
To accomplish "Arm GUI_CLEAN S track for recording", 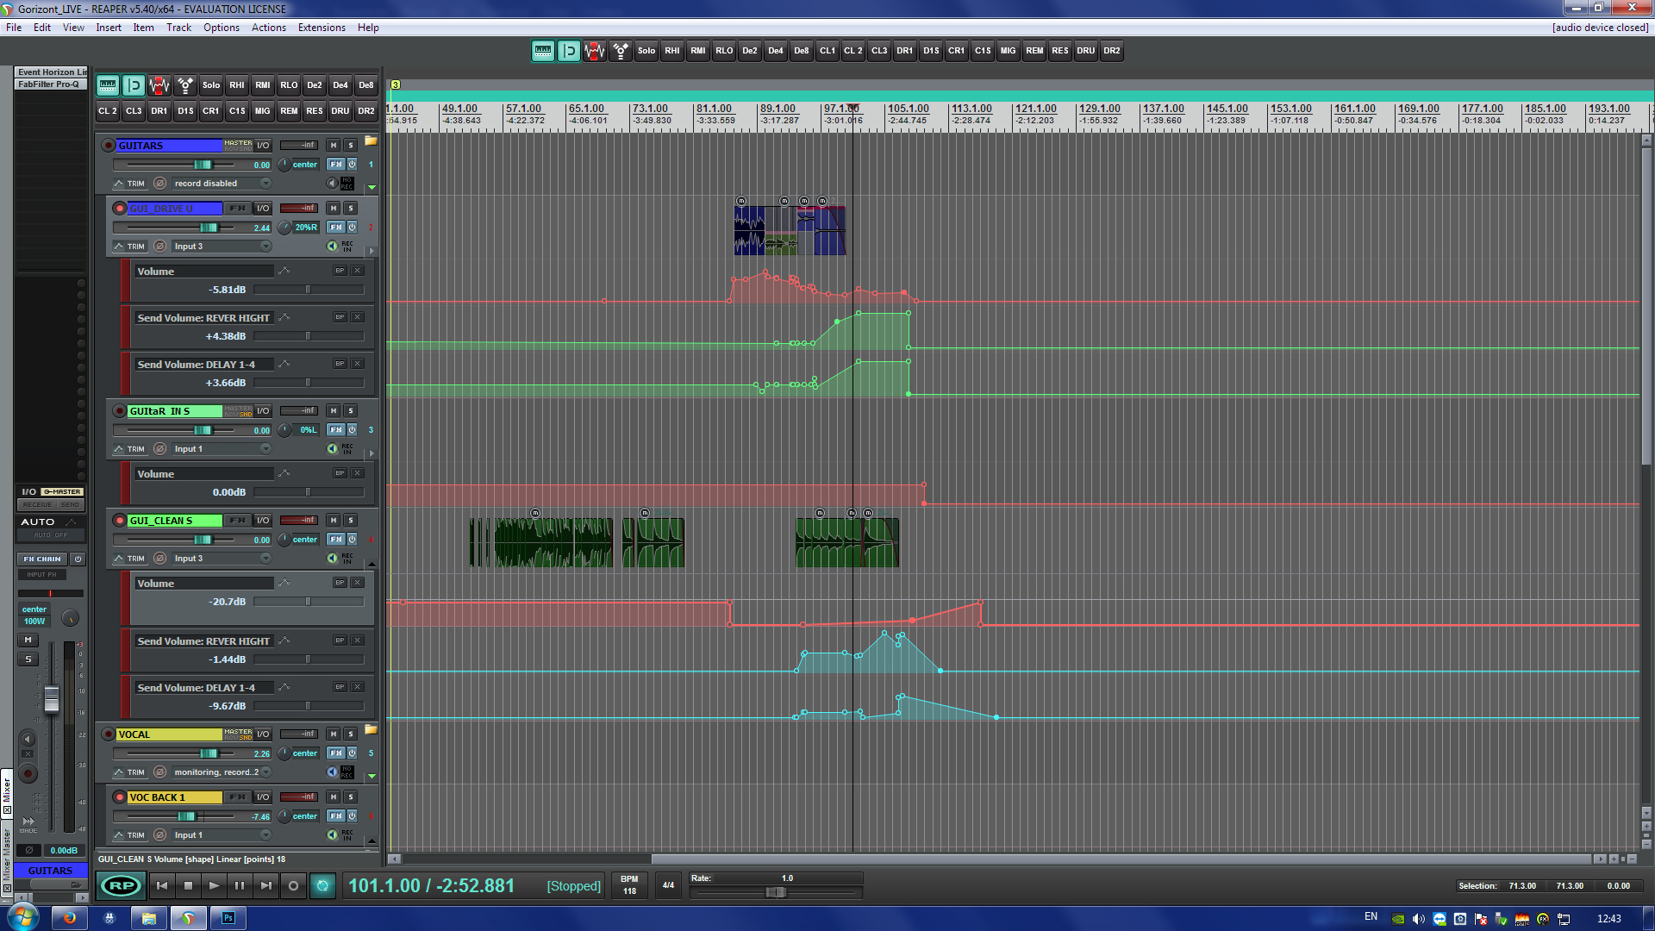I will [x=120, y=521].
